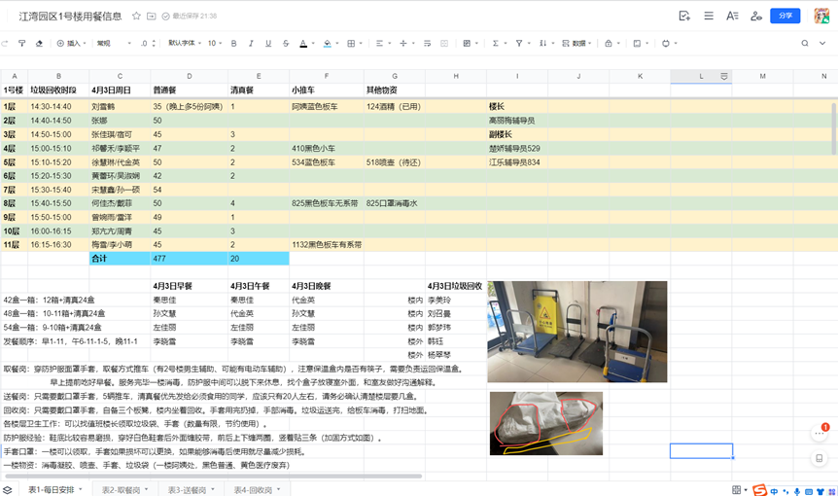Image resolution: width=838 pixels, height=496 pixels.
Task: Switch to 表4-回收岗 sheet tab
Action: [x=257, y=489]
